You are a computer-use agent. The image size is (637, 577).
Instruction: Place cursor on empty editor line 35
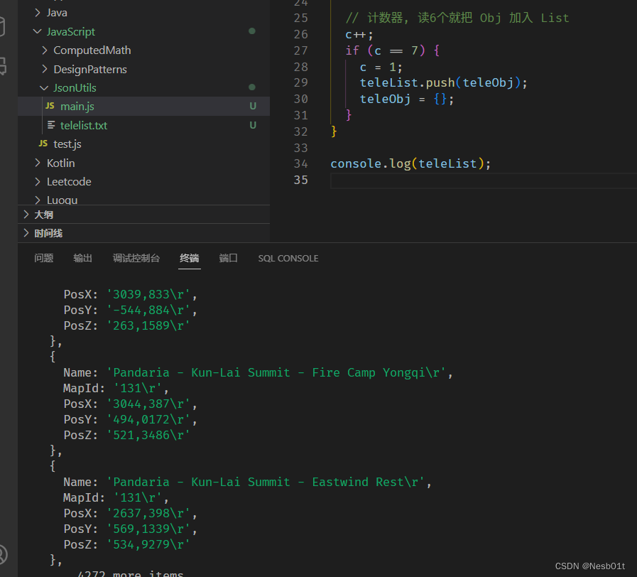484,180
